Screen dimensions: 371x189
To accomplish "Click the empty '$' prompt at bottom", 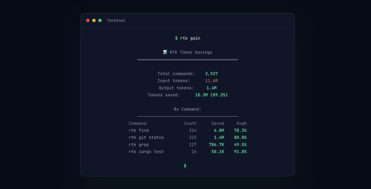I will click(185, 166).
